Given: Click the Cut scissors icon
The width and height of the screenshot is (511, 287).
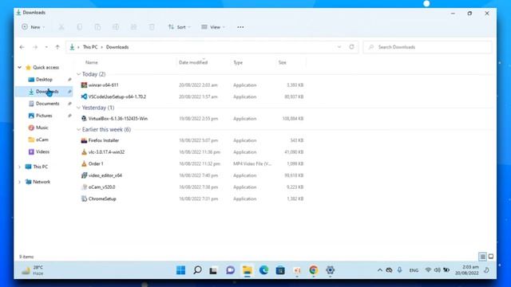Looking at the screenshot, I should (61, 27).
